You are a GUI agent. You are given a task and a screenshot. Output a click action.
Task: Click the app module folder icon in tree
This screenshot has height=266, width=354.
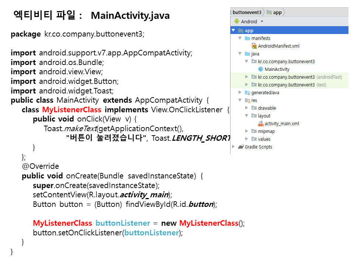click(240, 31)
